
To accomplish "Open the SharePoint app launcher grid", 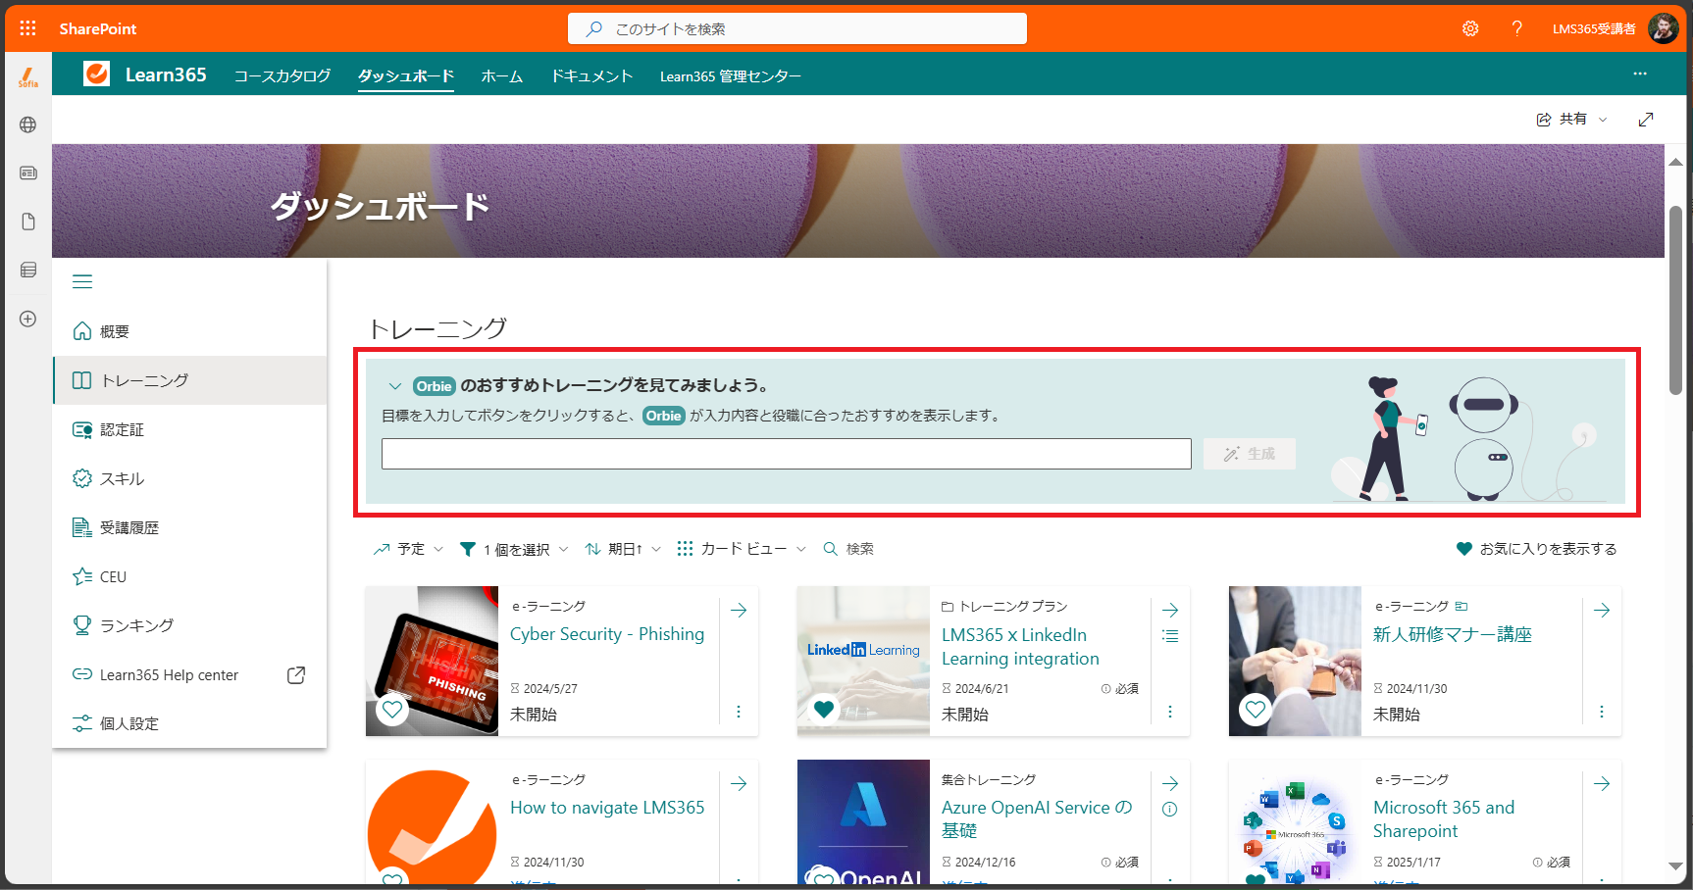I will pyautogui.click(x=27, y=28).
